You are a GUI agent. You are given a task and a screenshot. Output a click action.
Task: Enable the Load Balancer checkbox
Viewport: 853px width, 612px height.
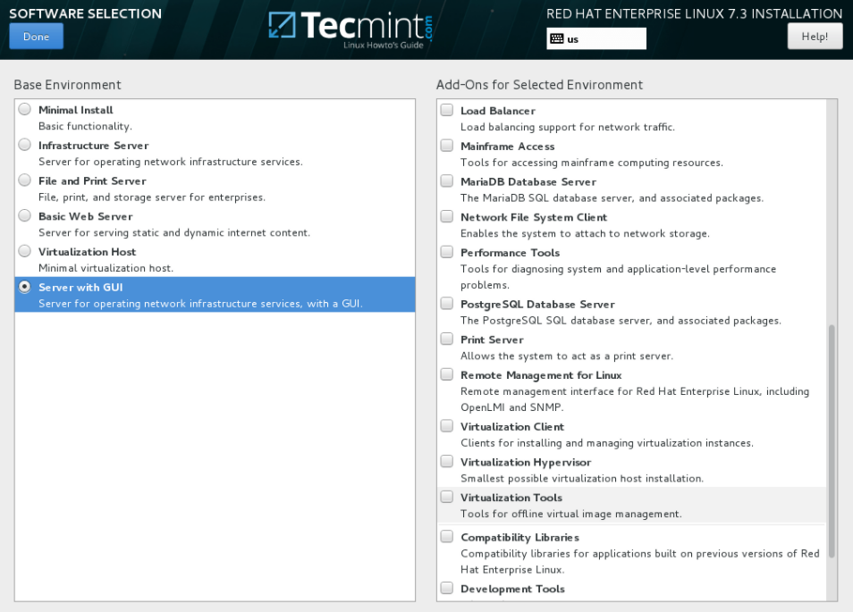pyautogui.click(x=447, y=110)
